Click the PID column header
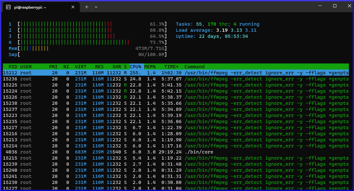 (13, 67)
